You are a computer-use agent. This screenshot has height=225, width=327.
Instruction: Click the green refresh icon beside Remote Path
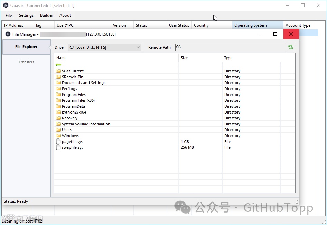tap(290, 47)
